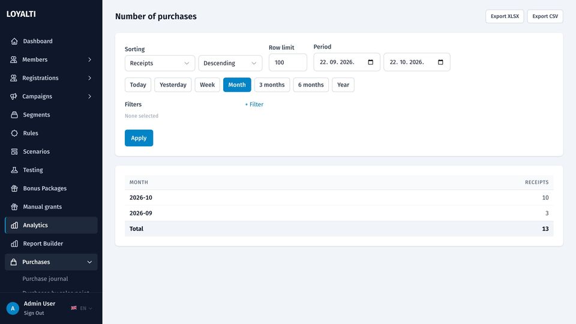576x324 pixels.
Task: Select the Yesterday period preset
Action: pos(173,85)
